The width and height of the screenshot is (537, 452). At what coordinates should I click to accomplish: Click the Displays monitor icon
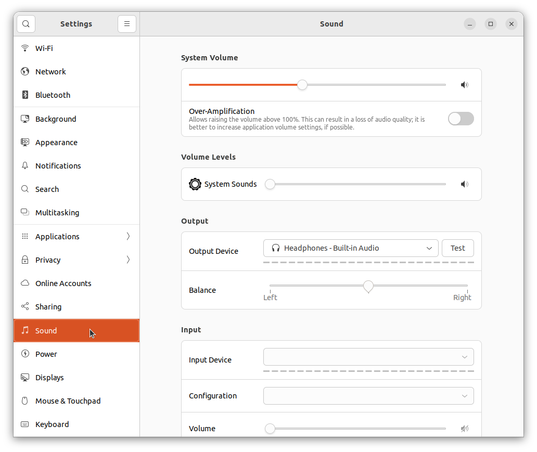tap(25, 377)
